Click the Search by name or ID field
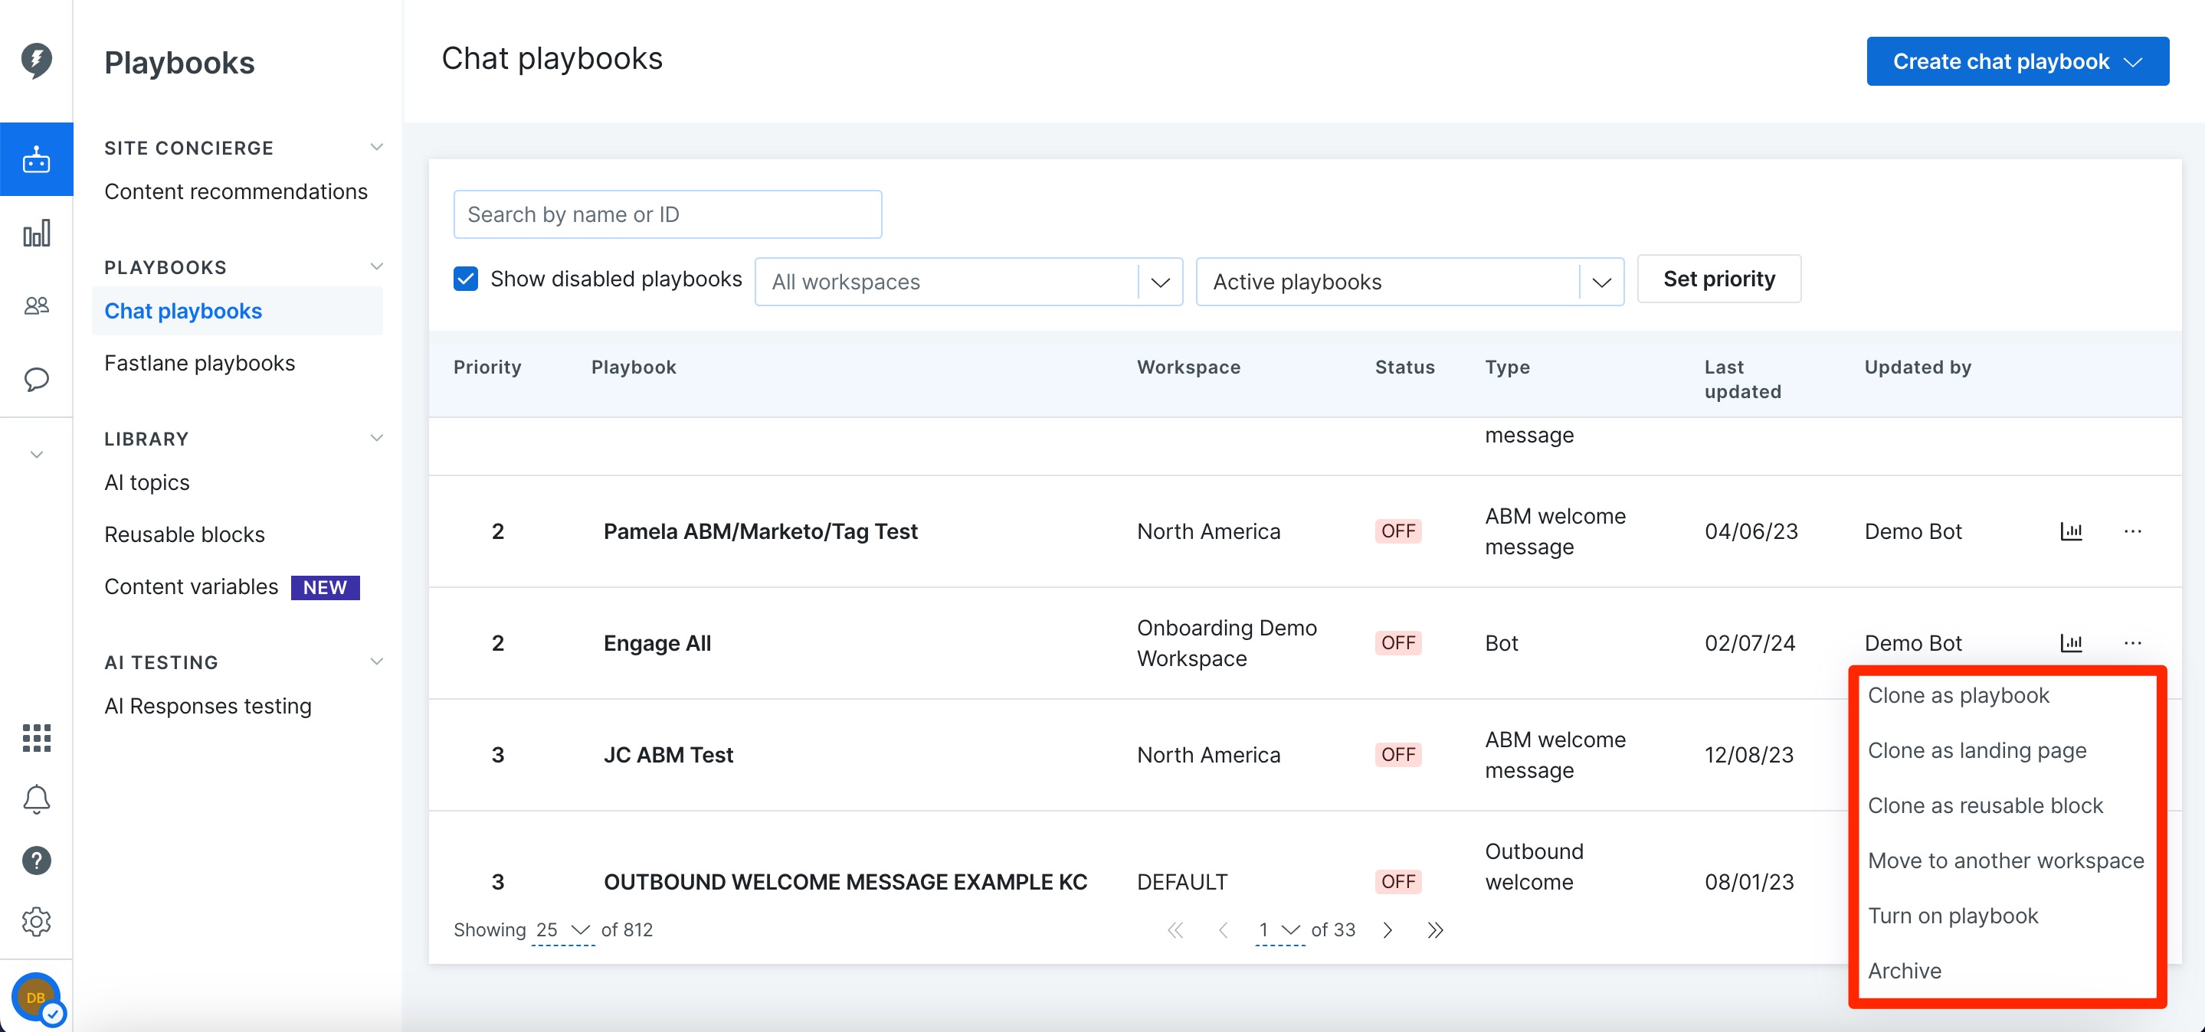The width and height of the screenshot is (2205, 1032). [667, 214]
